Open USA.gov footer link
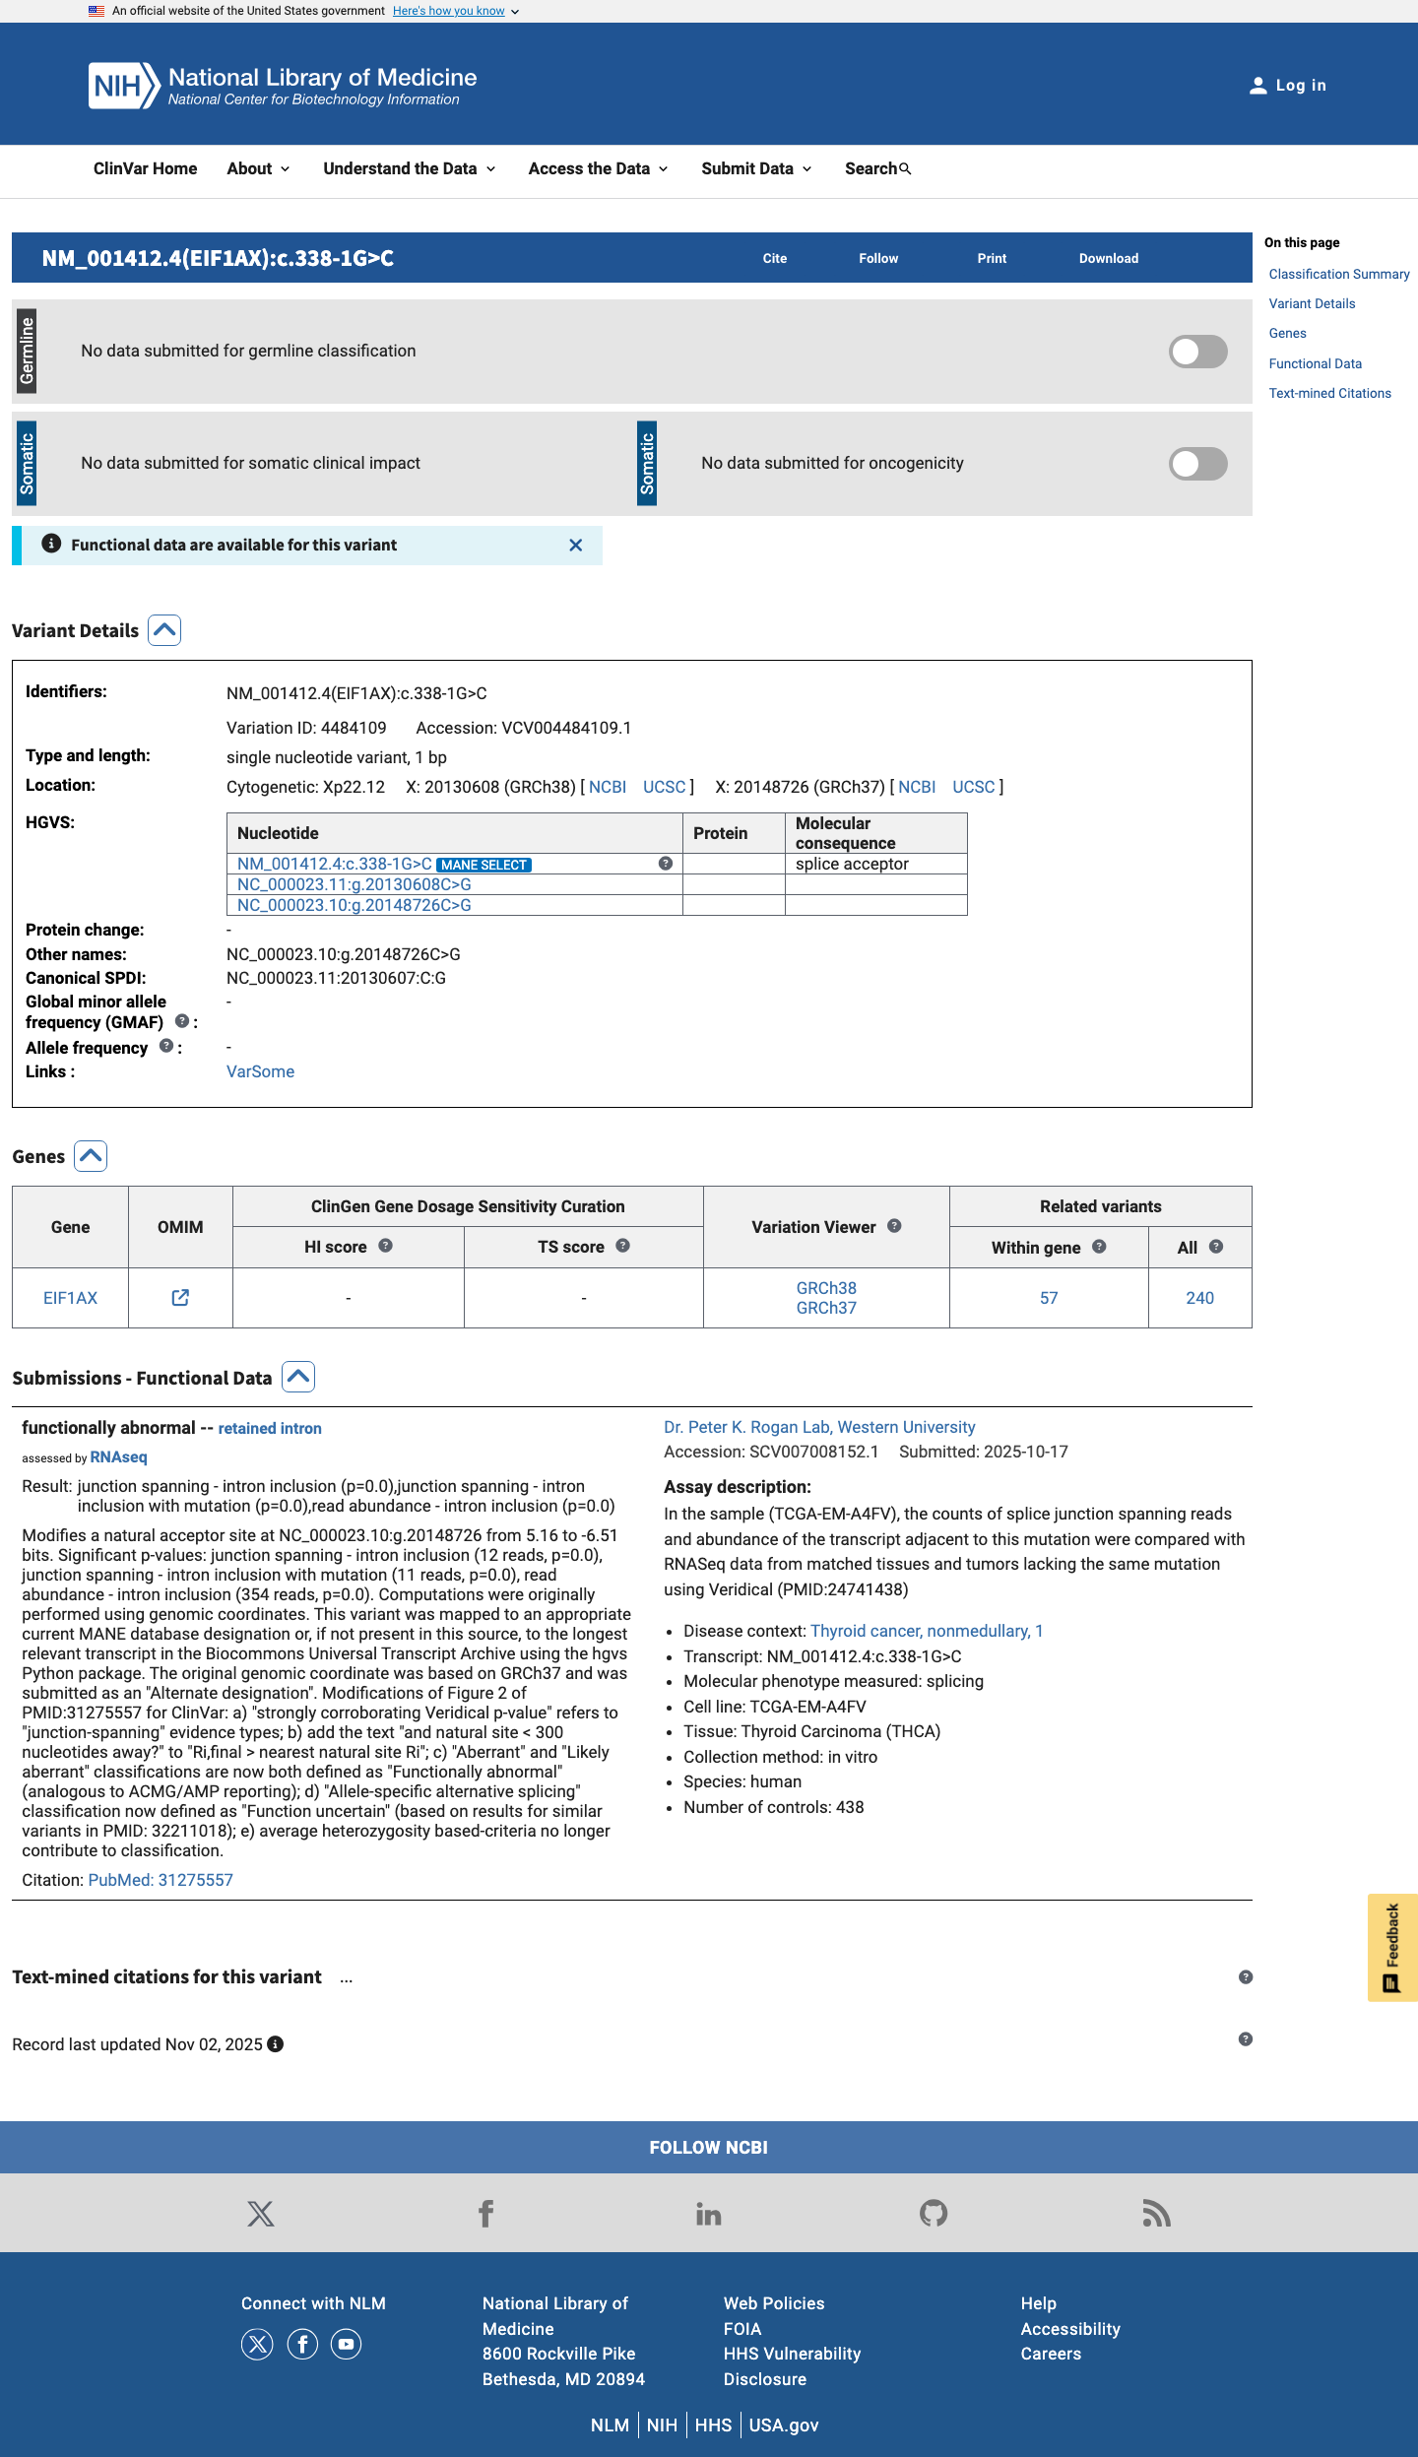 (784, 2425)
